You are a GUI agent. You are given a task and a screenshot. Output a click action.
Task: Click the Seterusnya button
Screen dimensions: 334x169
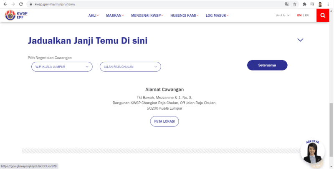(x=267, y=66)
